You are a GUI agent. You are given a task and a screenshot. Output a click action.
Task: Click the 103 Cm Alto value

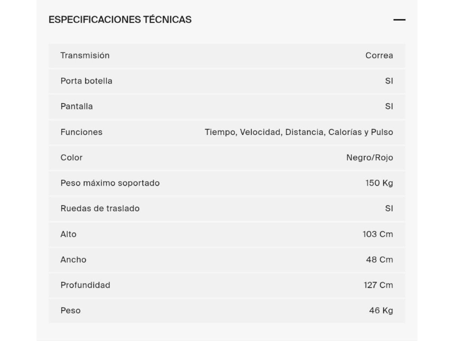point(378,234)
